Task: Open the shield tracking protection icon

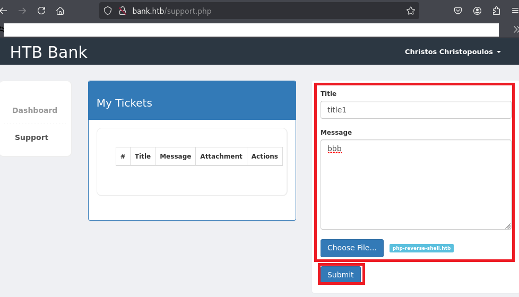Action: 108,11
